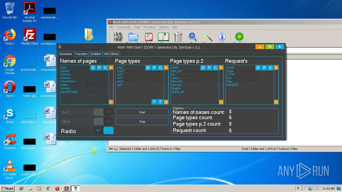Image resolution: width=342 pixels, height=192 pixels.
Task: Click the Delete trash icon in WinRAR toolbar
Action: click(x=178, y=37)
